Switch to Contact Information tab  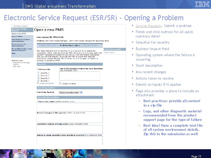coord(48,46)
